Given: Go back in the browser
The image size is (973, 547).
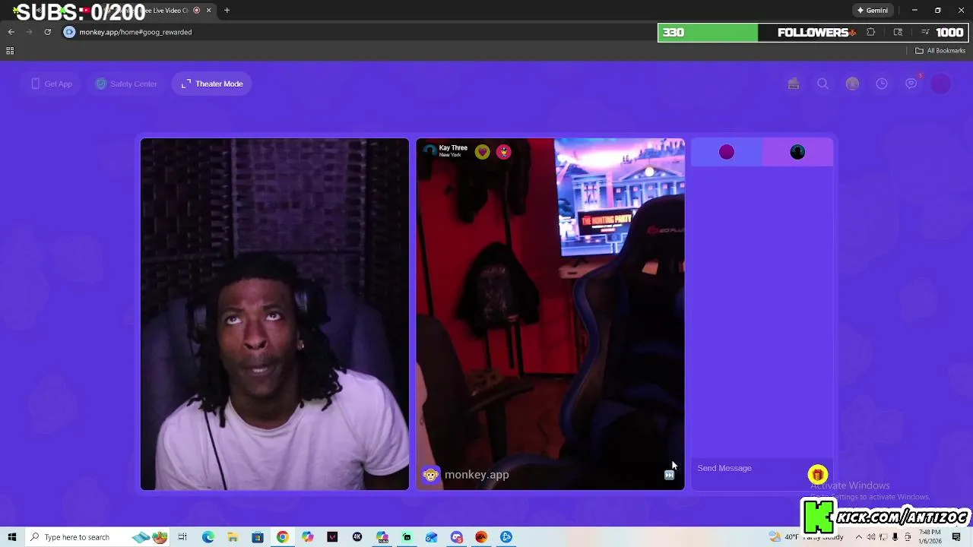Looking at the screenshot, I should click(11, 32).
